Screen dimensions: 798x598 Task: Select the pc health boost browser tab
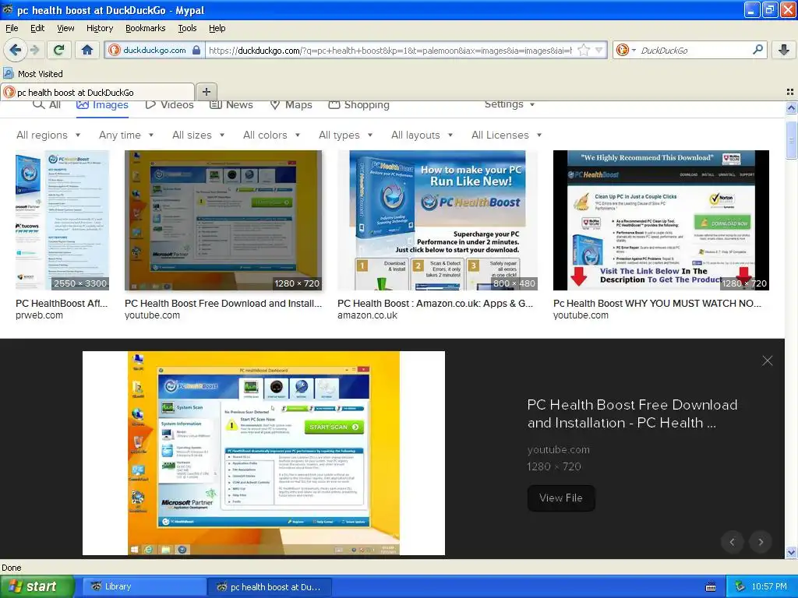[97, 92]
